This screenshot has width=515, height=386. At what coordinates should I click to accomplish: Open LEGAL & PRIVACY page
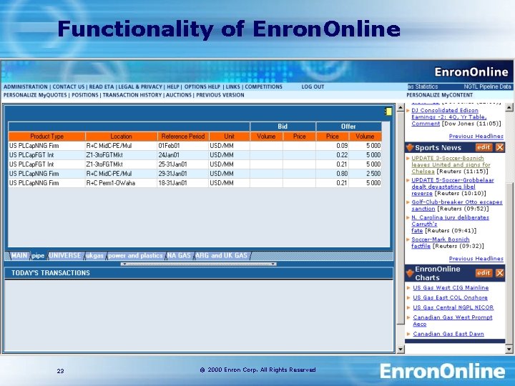click(140, 86)
